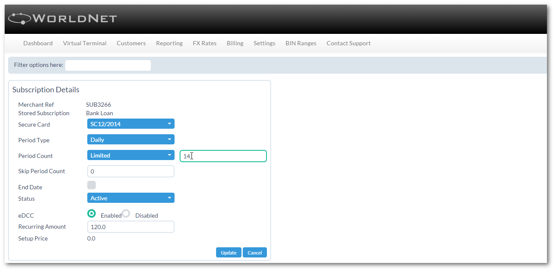Select the eDCC Enabled radio button
Screen dimensions: 555x271
click(x=92, y=213)
